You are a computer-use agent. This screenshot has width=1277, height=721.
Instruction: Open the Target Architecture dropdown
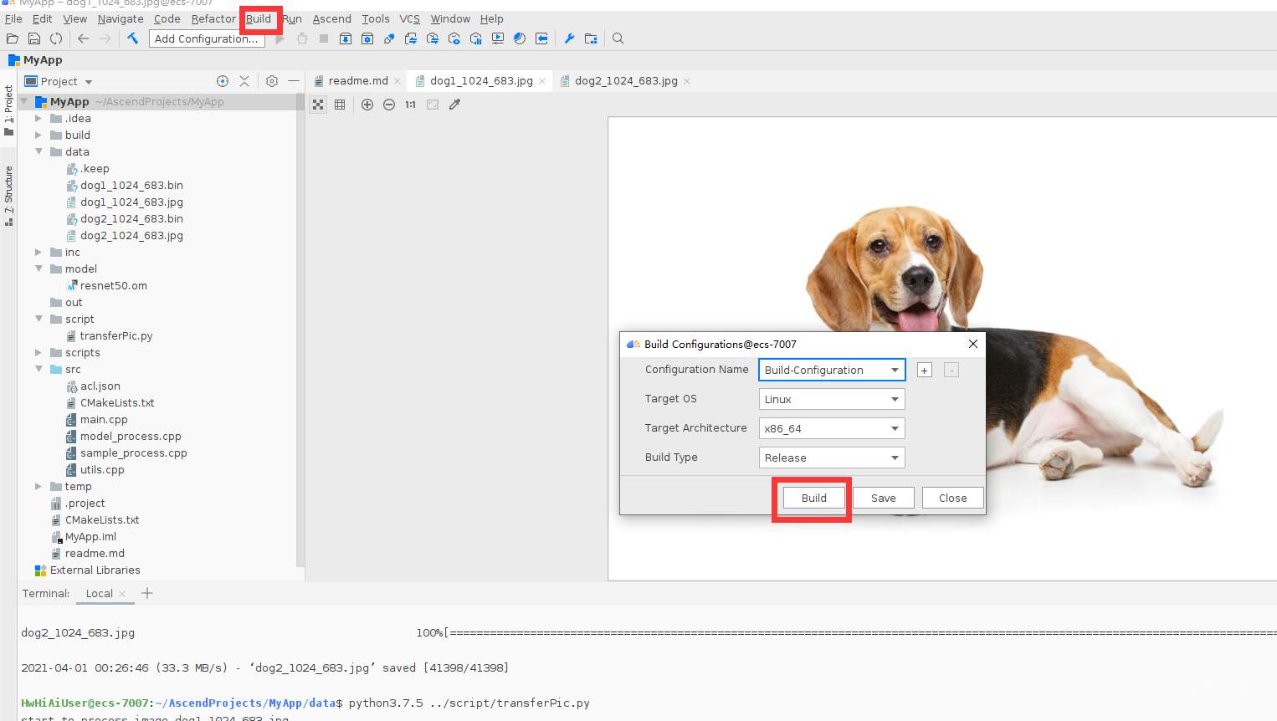832,428
